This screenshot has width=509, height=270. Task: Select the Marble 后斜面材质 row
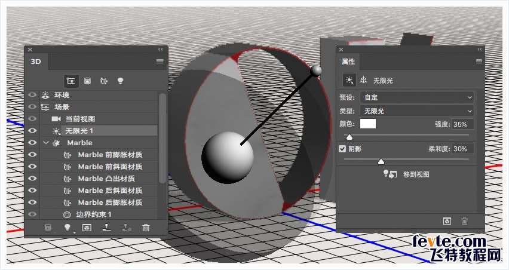(99, 191)
